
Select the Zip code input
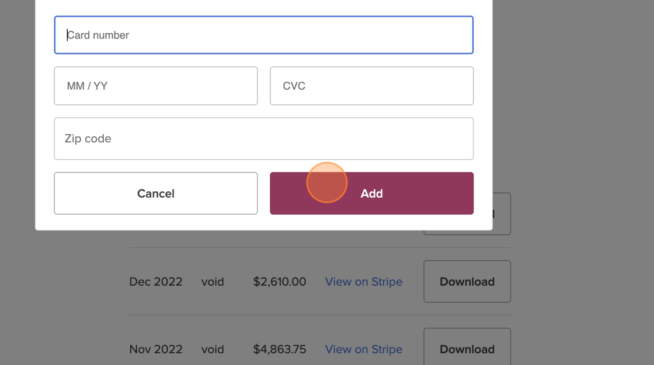263,139
